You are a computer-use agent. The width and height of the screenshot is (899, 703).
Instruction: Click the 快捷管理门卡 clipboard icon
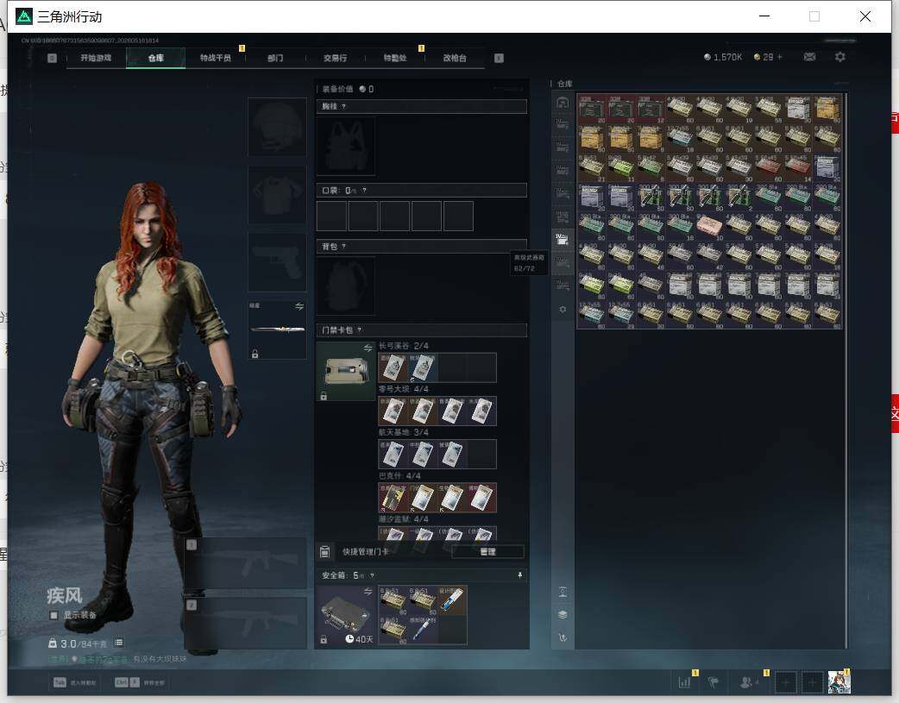pyautogui.click(x=324, y=552)
